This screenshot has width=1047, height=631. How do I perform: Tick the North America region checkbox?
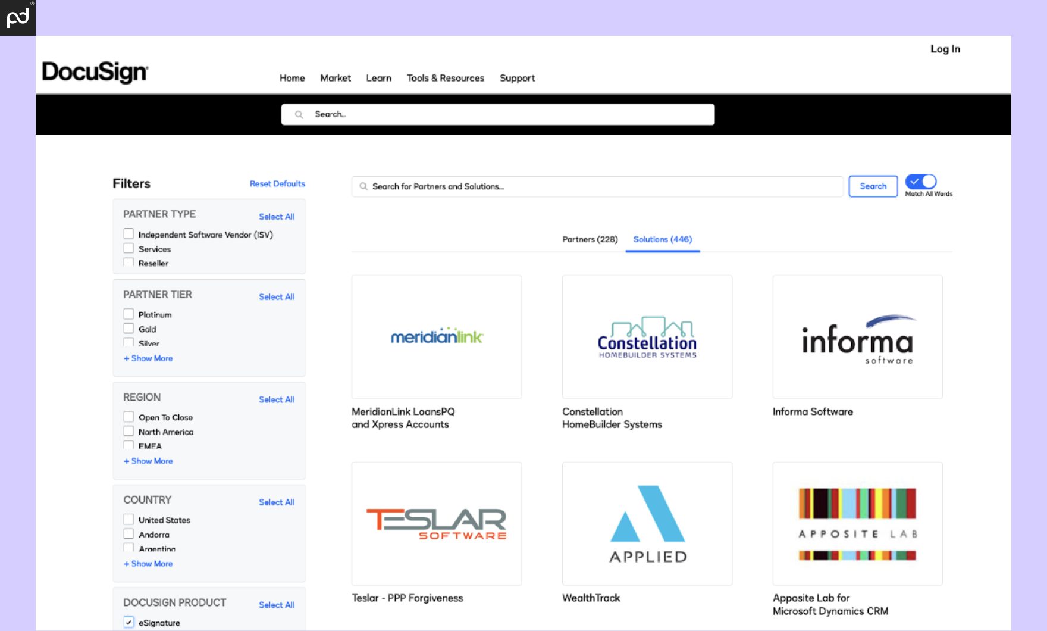coord(128,431)
